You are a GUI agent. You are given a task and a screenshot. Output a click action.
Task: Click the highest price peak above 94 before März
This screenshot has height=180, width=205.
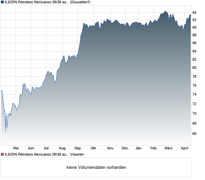point(165,11)
